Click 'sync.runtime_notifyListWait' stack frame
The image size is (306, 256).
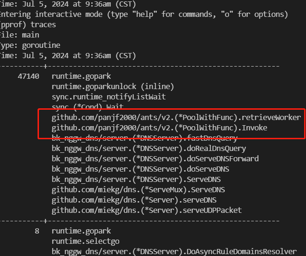(x=109, y=97)
